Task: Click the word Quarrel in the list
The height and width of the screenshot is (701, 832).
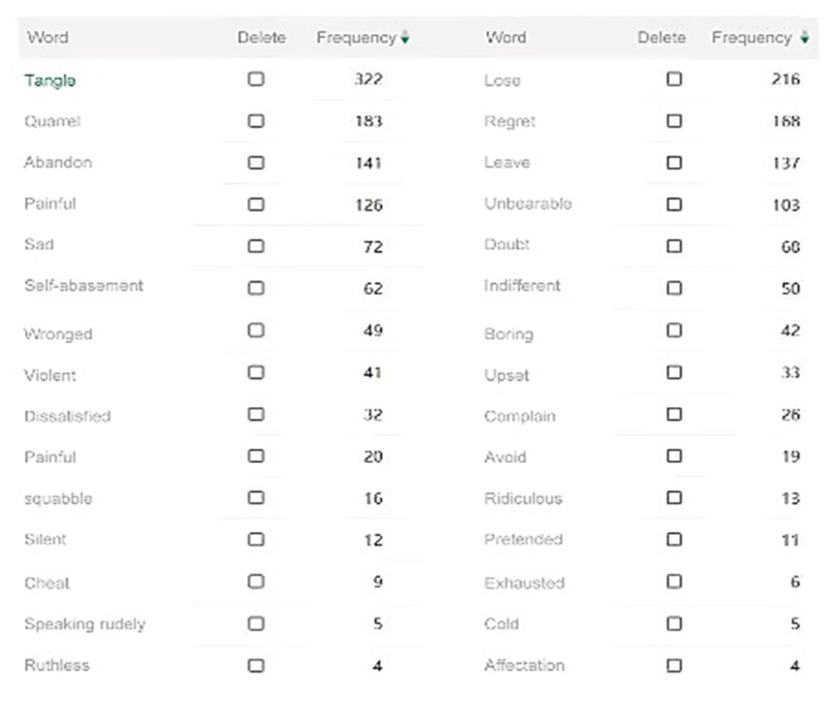Action: pos(52,121)
